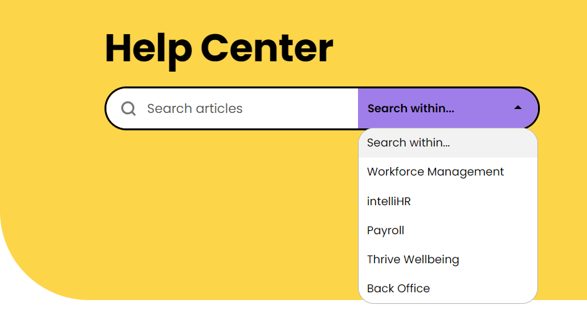The image size is (587, 311).
Task: Pick the intelliHR option
Action: point(448,201)
